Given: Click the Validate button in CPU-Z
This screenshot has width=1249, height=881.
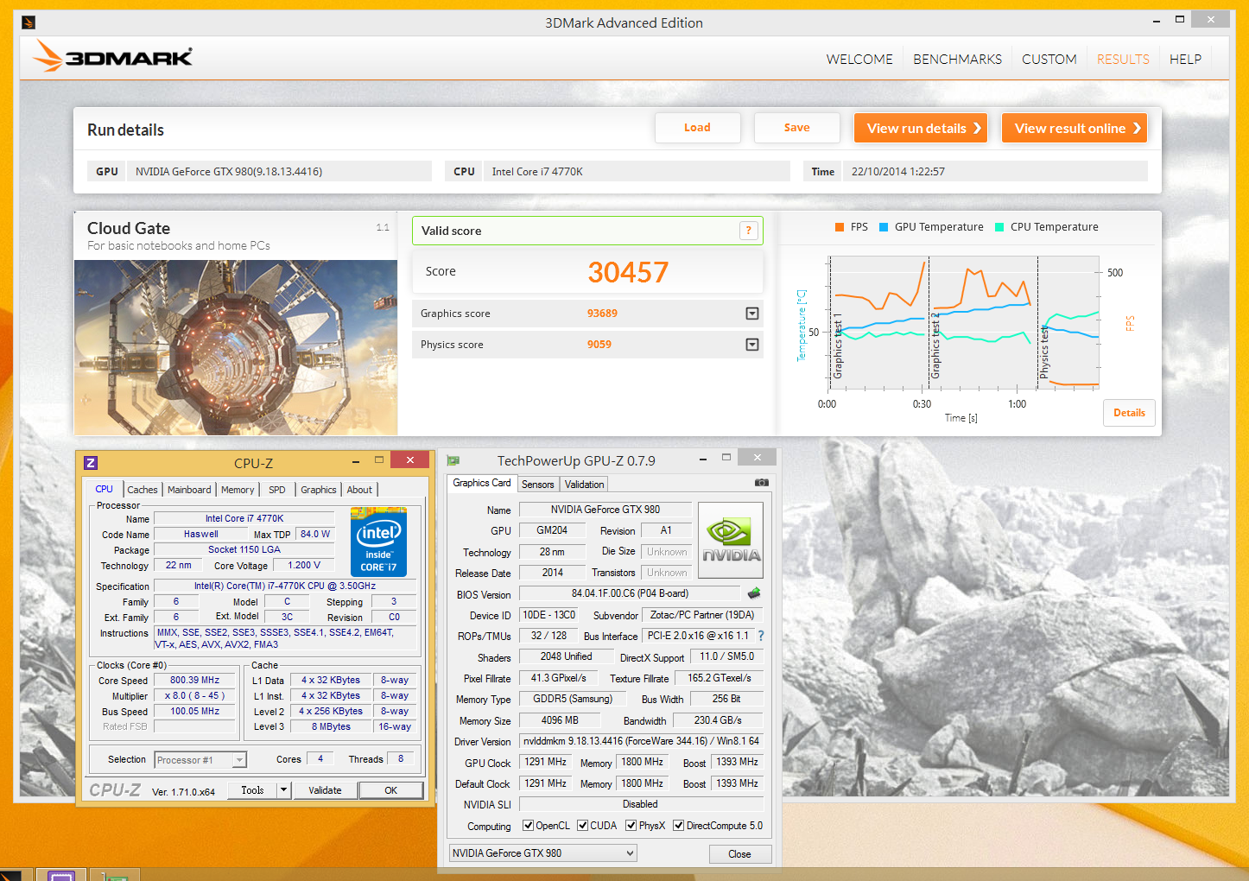Looking at the screenshot, I should [325, 790].
